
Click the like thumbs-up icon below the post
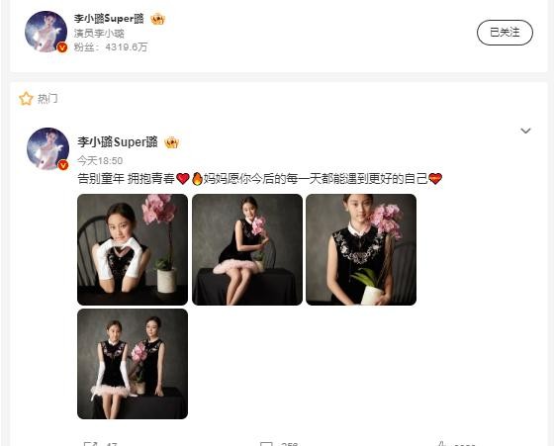pos(441,444)
